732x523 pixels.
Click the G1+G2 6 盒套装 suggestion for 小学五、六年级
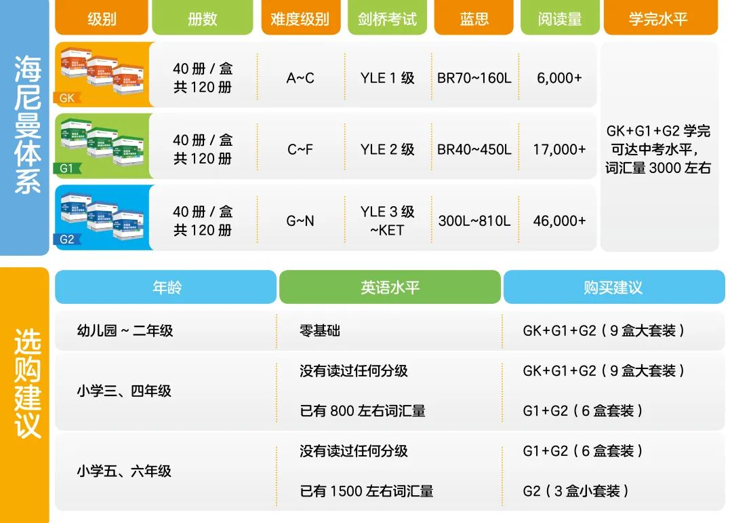[x=583, y=451]
